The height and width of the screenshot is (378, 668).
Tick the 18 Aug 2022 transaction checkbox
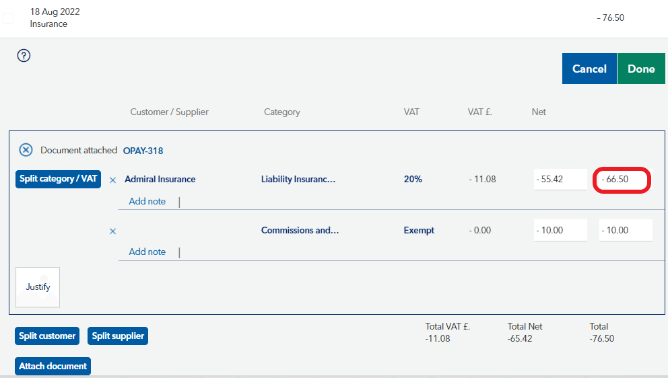[x=8, y=18]
